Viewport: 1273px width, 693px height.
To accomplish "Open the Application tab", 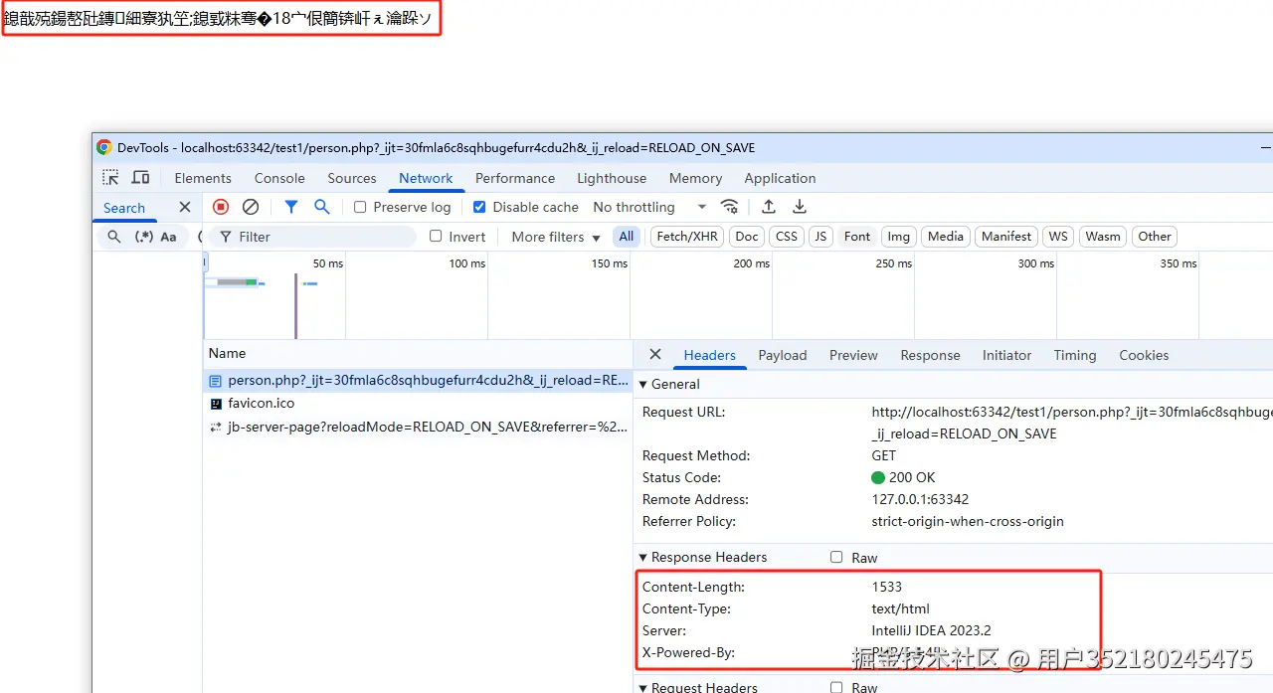I will tap(780, 178).
